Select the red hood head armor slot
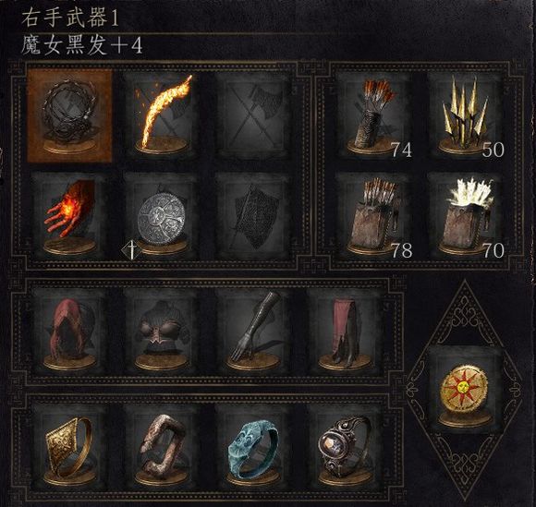This screenshot has height=507, width=536. (x=69, y=332)
